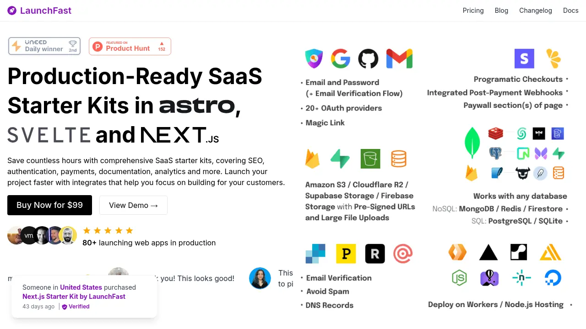Select the yellow Lemon Squeezy icon
Image resolution: width=586 pixels, height=329 pixels.
pyautogui.click(x=553, y=59)
